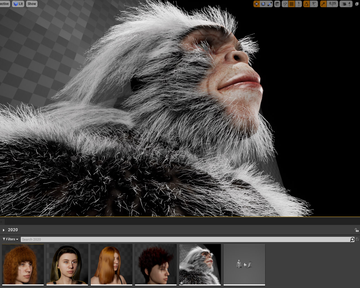Open scale snap dropdown showing 0,25
The image size is (360, 288).
point(332,4)
